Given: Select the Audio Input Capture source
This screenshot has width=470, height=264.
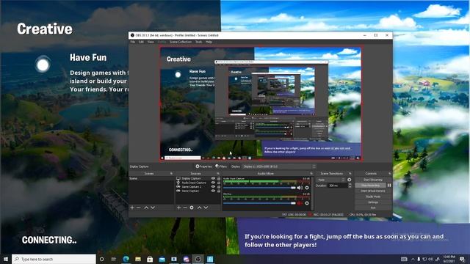Looking at the screenshot, I should coord(194,183).
